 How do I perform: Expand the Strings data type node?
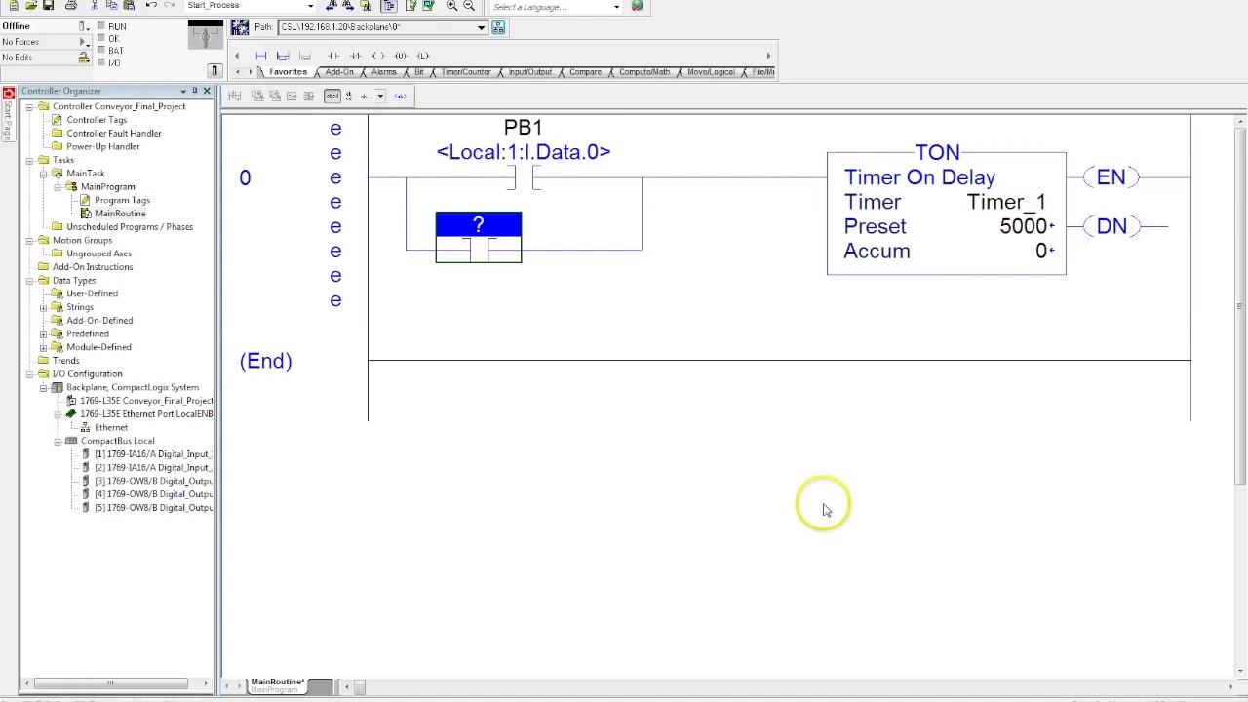click(x=44, y=307)
